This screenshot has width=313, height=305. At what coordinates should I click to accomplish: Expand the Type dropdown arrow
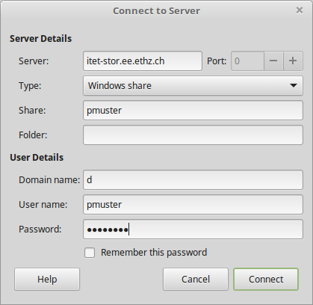click(294, 85)
